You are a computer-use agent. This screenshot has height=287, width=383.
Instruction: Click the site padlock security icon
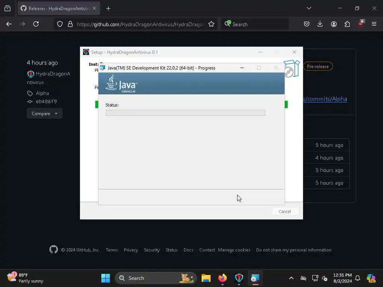pos(70,24)
